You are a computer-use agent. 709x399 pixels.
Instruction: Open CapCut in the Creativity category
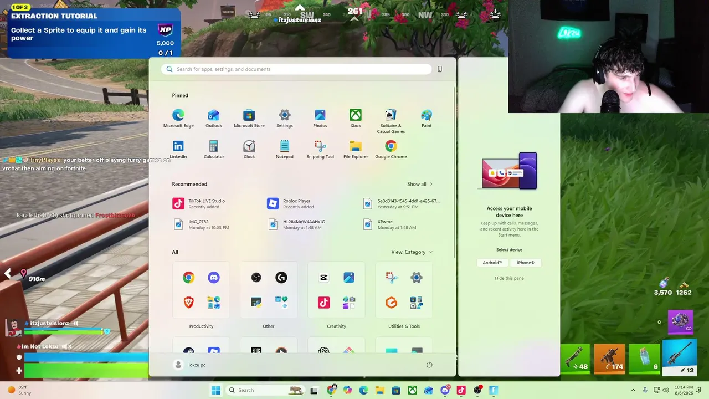[324, 278]
